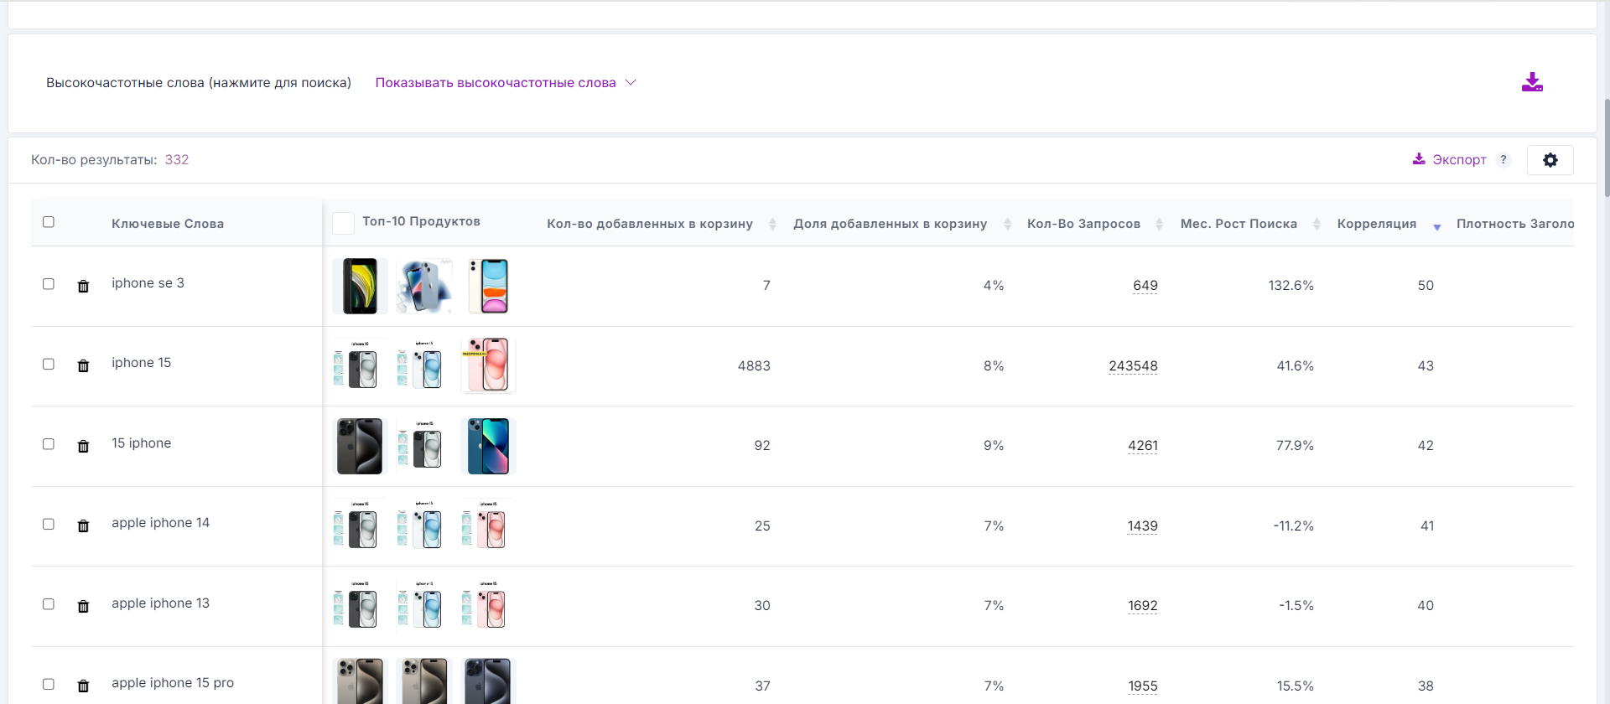This screenshot has height=704, width=1610.
Task: Sort by share of cart additions column
Action: (x=1007, y=224)
